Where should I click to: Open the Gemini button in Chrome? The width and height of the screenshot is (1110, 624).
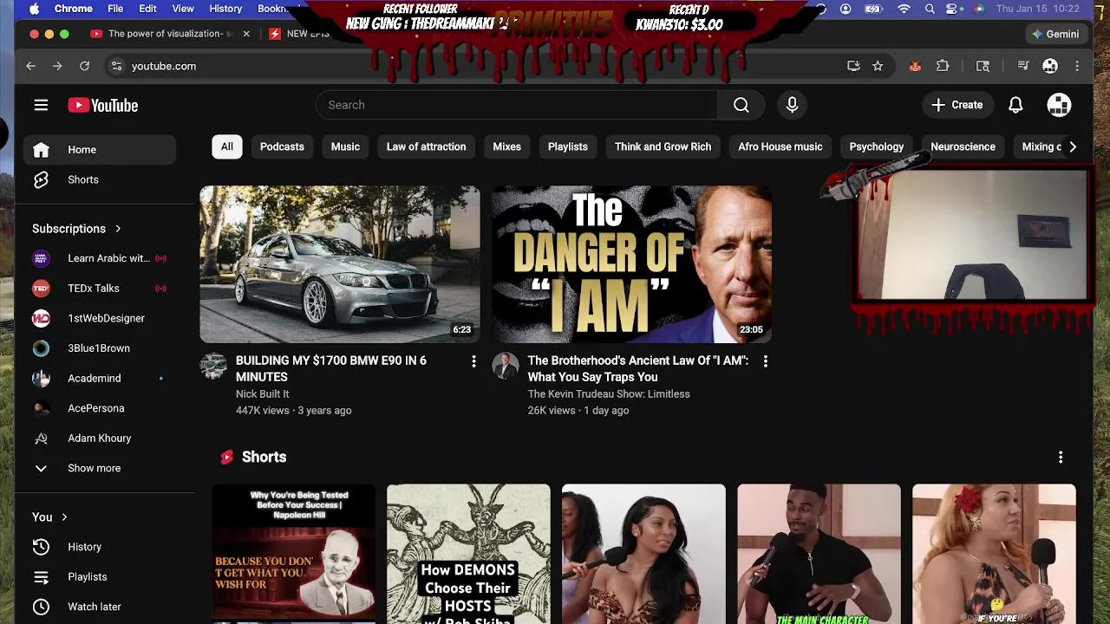tap(1054, 34)
